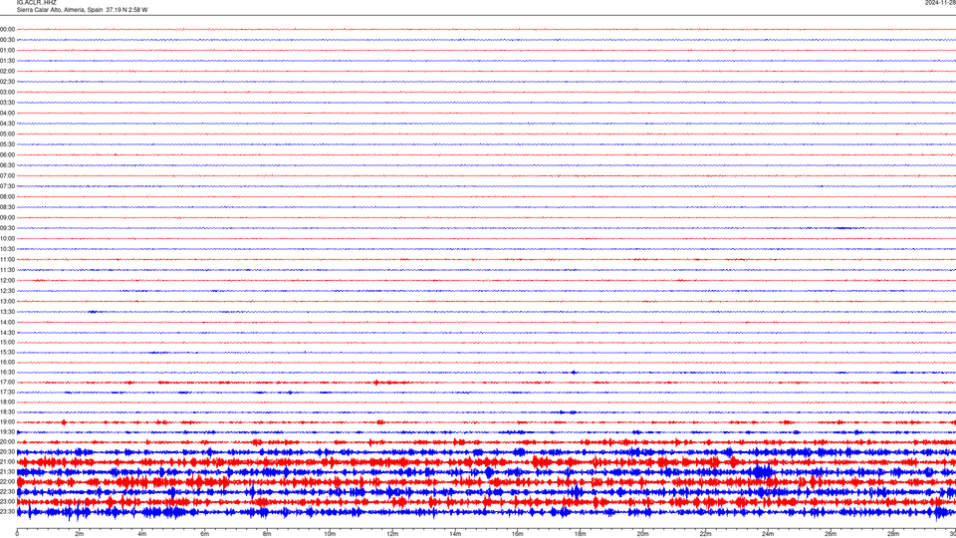The image size is (956, 538).
Task: Select the 02:30 trace time label
Action: (x=7, y=82)
